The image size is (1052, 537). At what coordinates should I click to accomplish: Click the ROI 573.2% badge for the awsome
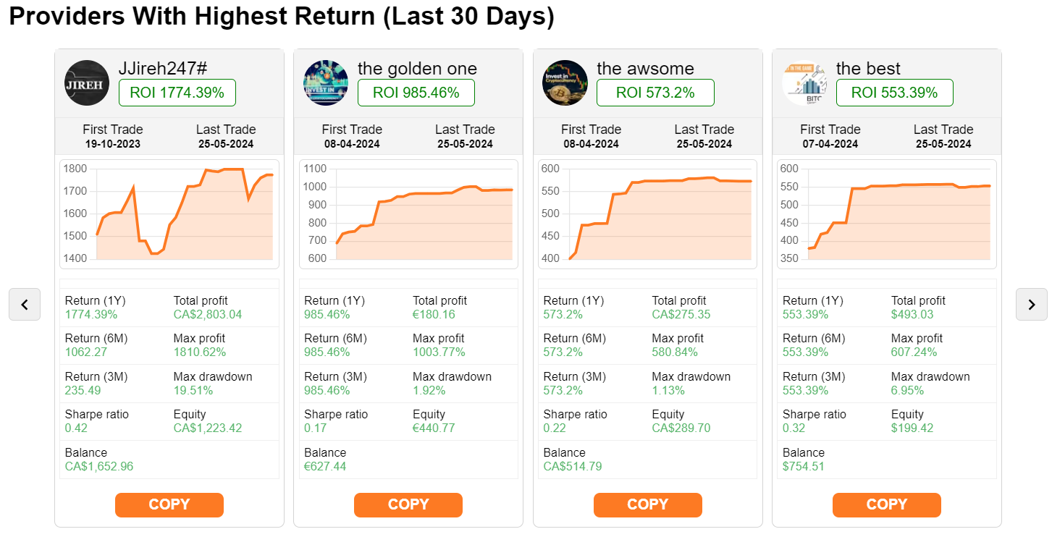(655, 93)
